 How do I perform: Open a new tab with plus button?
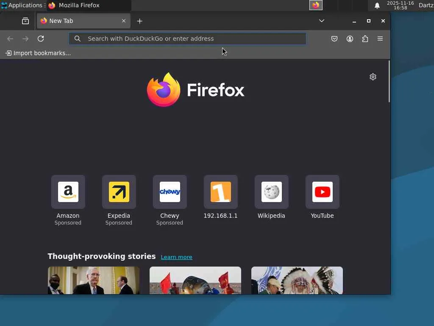(139, 21)
